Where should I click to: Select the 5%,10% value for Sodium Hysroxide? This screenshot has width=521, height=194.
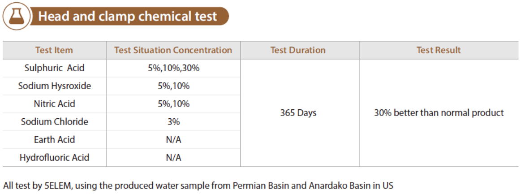(173, 86)
